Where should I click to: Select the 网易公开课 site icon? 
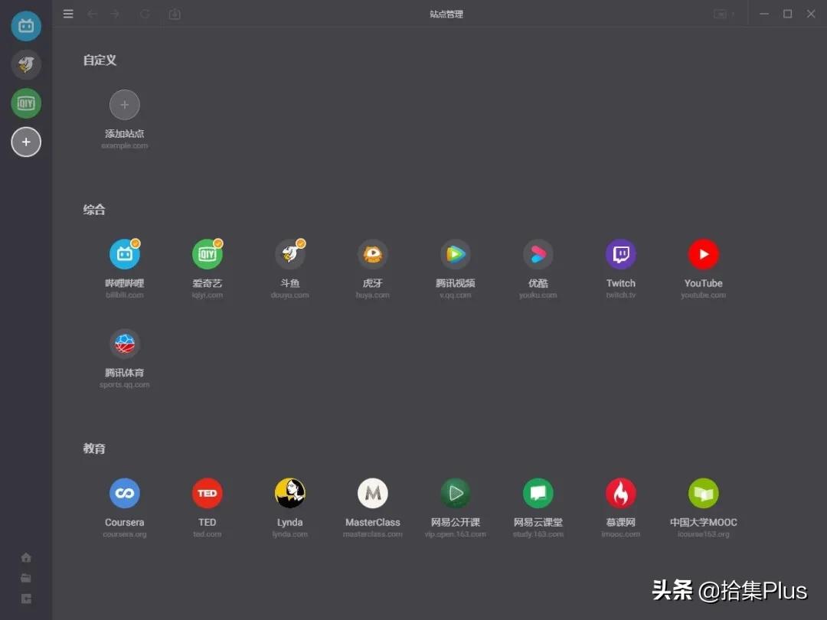click(x=456, y=493)
